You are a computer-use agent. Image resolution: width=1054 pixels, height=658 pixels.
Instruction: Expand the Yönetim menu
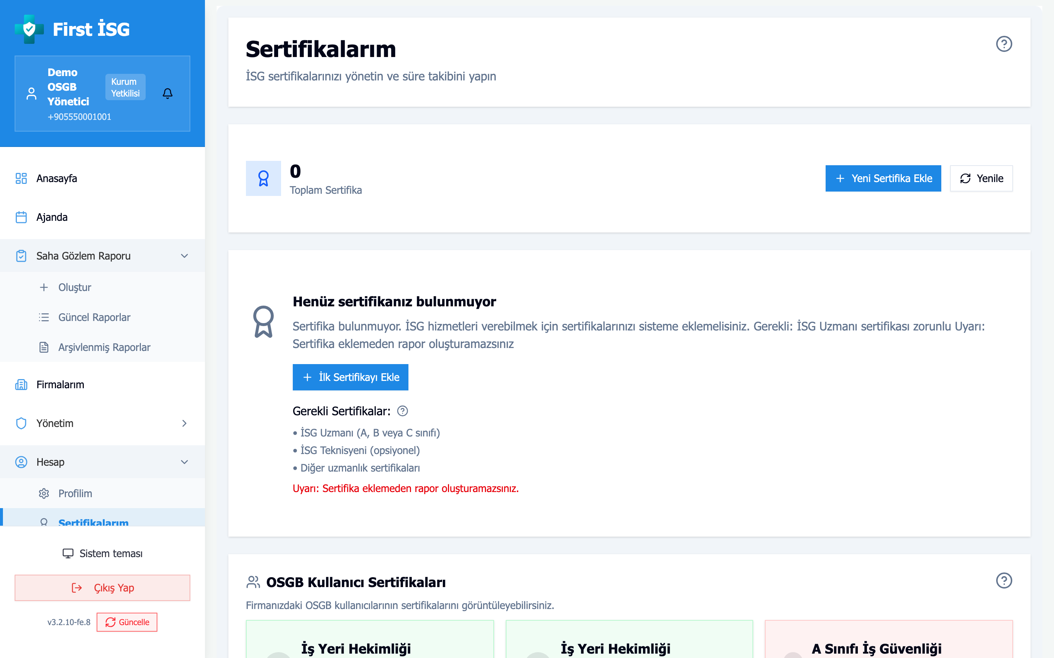click(x=185, y=423)
